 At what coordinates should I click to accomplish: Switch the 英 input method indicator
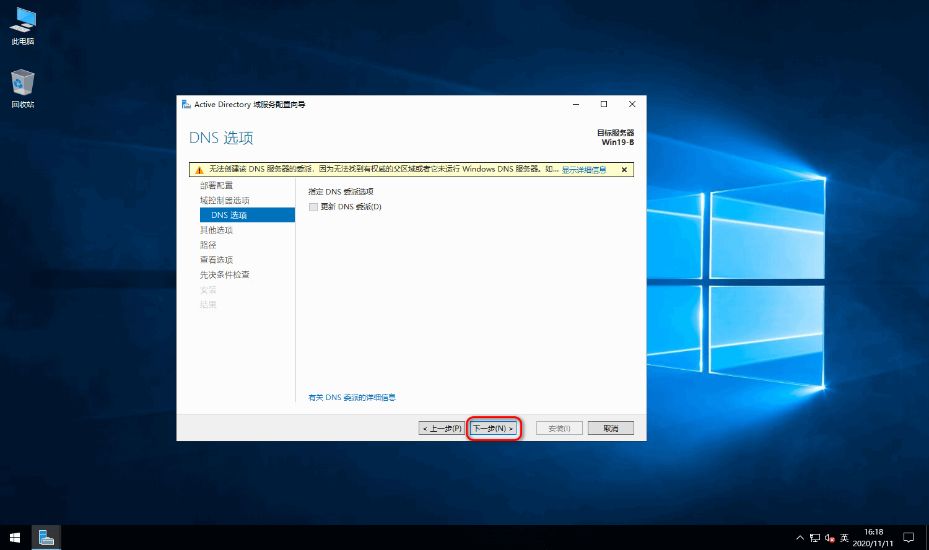(844, 538)
